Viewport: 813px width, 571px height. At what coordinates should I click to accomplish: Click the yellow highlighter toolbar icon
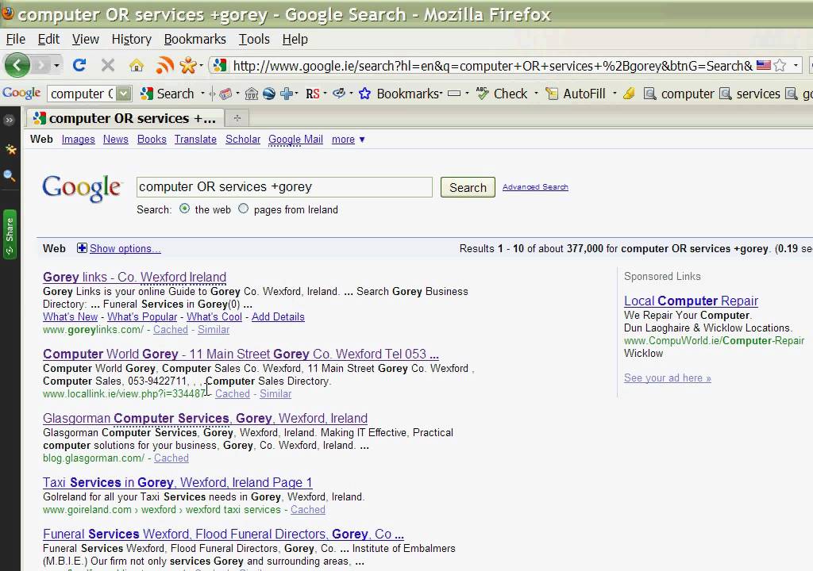(629, 94)
